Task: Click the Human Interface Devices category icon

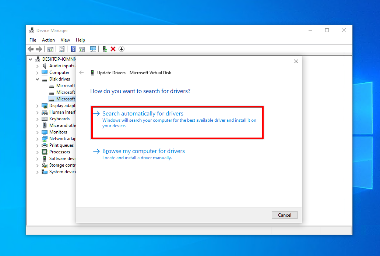Action: [44, 113]
